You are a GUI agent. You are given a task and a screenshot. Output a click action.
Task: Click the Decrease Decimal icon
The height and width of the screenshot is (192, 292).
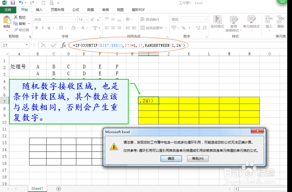pos(205,27)
